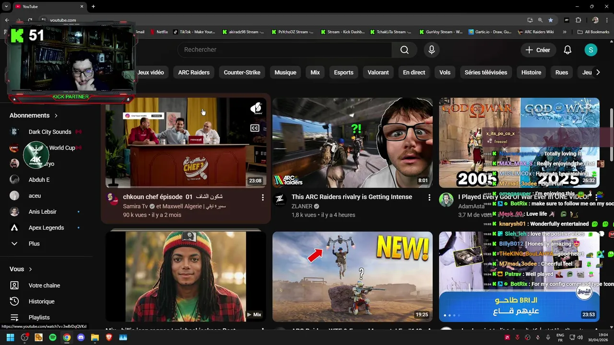Open File Explorer from taskbar
This screenshot has height=345, width=614.
click(95, 337)
